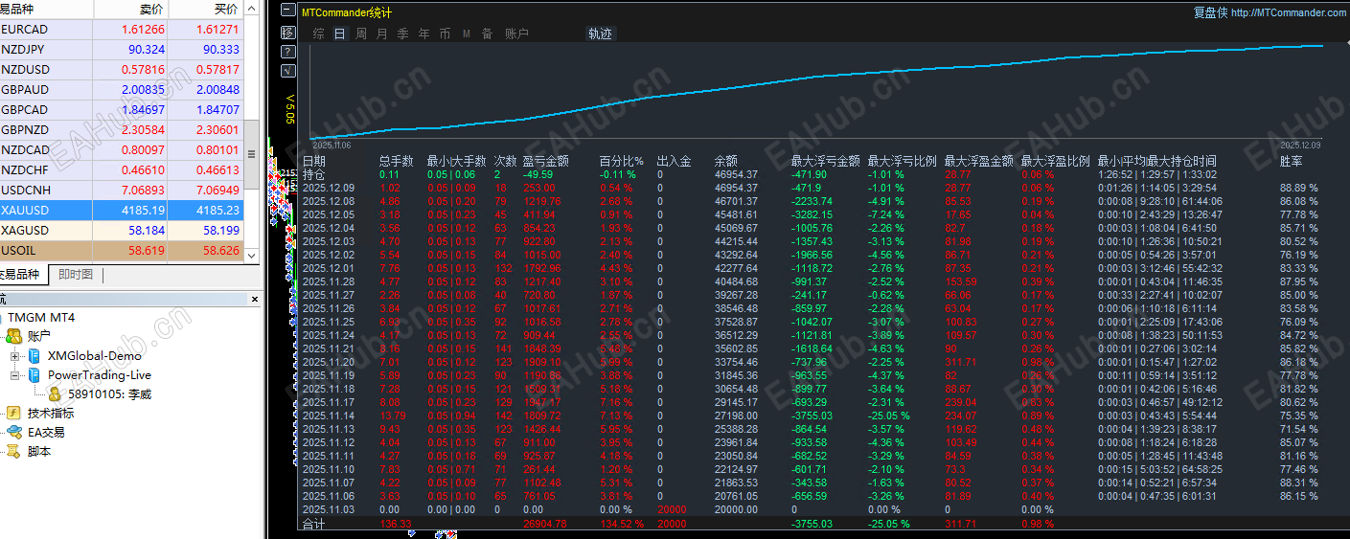The image size is (1350, 539).
Task: Select account 58910105: 李威
Action: click(110, 394)
